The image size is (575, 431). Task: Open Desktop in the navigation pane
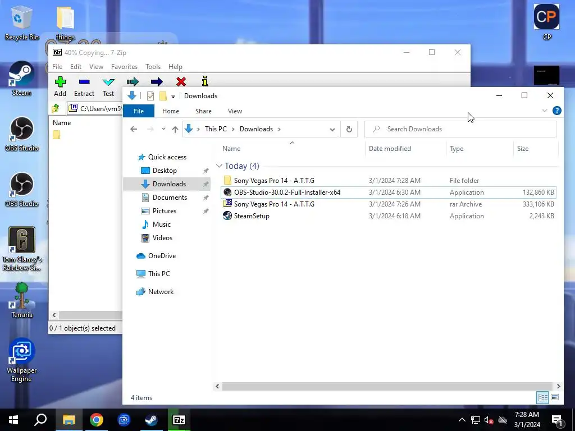pos(165,171)
